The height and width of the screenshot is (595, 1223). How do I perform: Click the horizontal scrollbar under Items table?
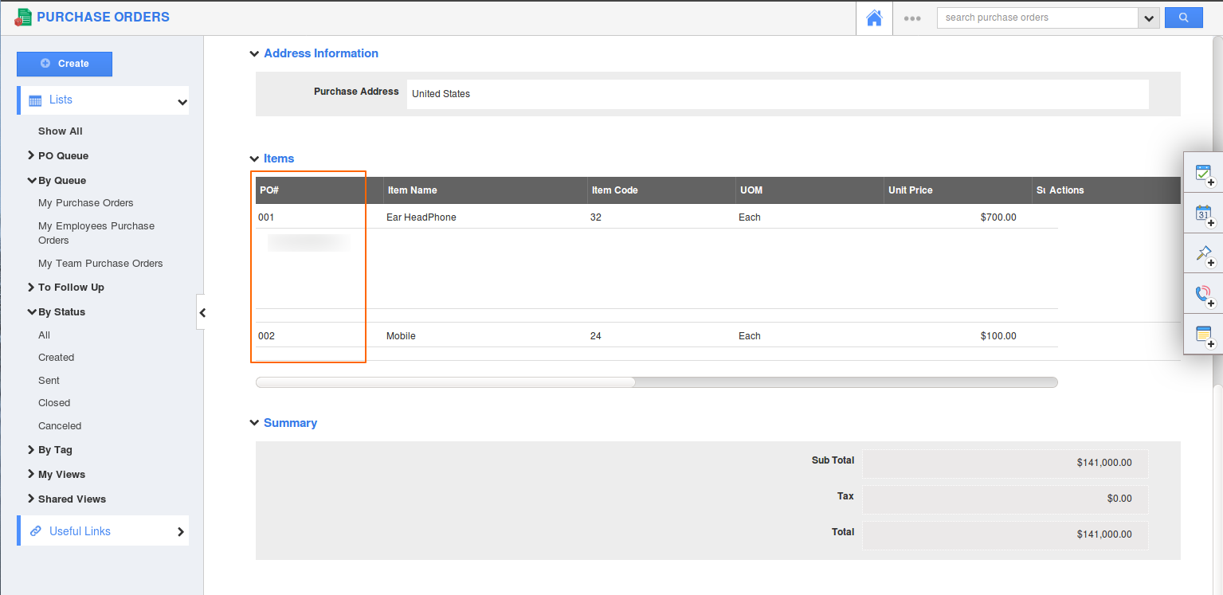point(446,382)
